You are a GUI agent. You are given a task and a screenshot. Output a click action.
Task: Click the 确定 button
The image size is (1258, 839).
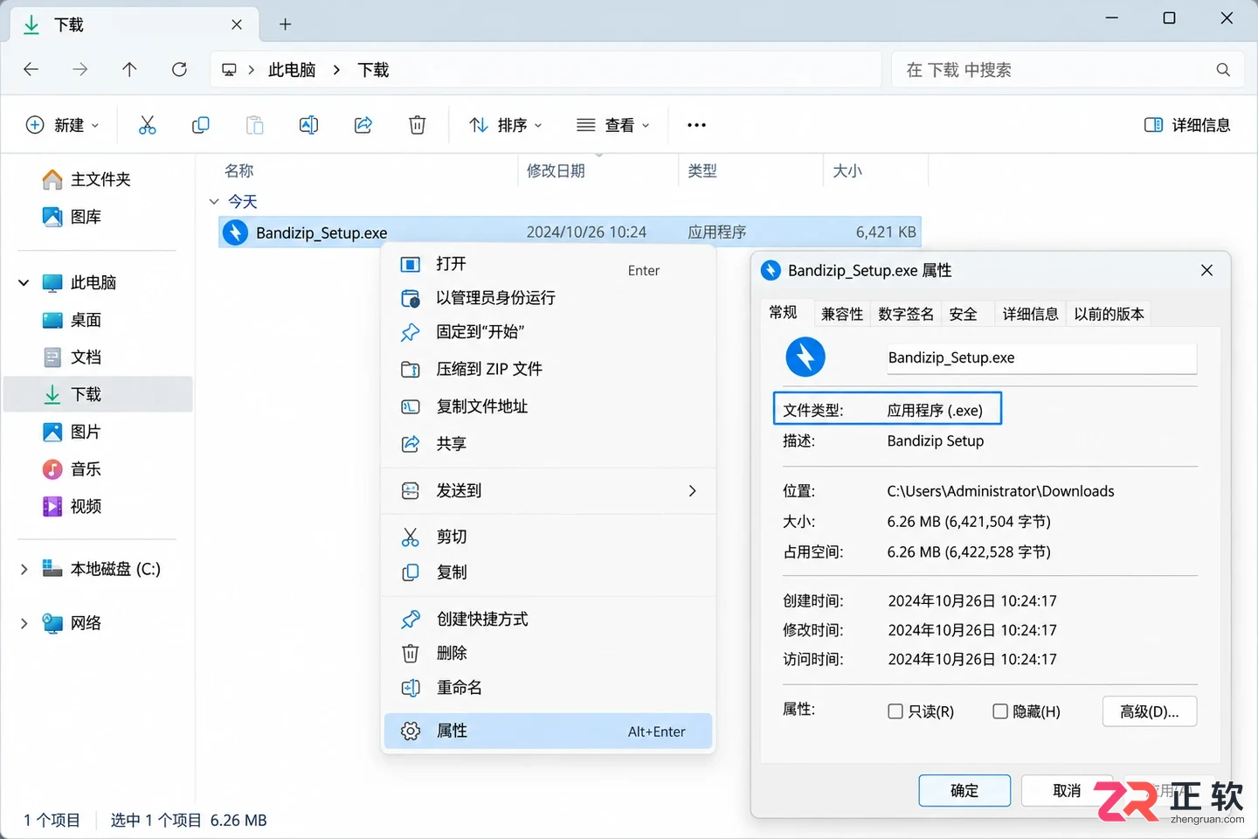point(964,790)
